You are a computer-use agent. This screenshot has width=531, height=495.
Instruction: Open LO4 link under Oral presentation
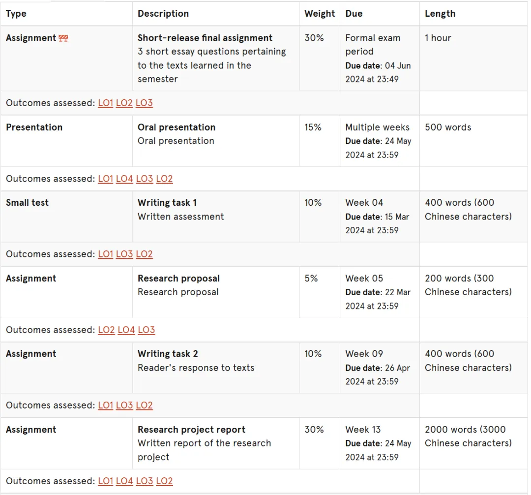[124, 179]
